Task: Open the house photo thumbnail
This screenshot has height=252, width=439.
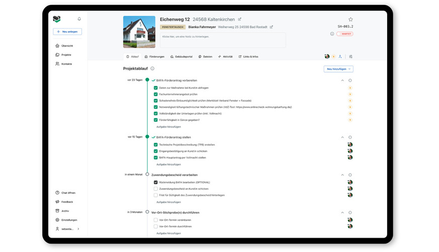Action: (x=139, y=32)
